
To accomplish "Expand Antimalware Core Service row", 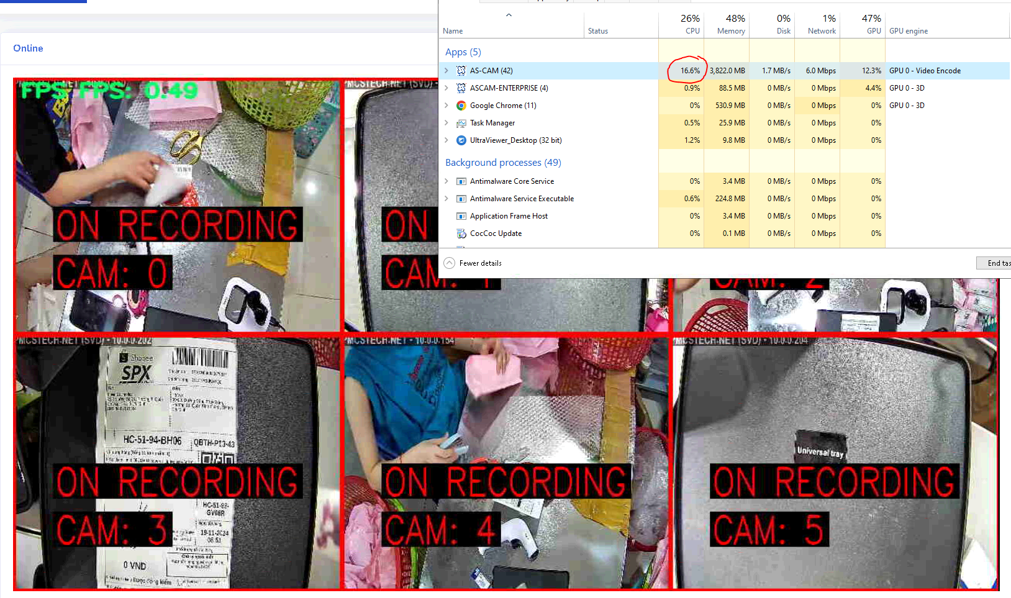I will coord(446,181).
